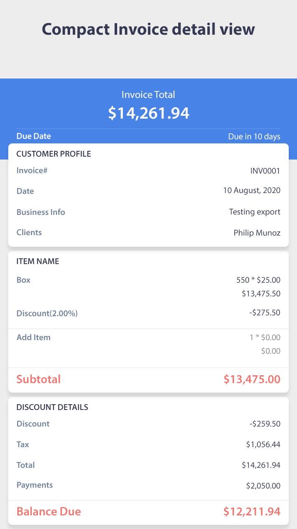Screen dimensions: 297x529
Task: Open Payments $2,050.00 entry
Action: point(148,485)
